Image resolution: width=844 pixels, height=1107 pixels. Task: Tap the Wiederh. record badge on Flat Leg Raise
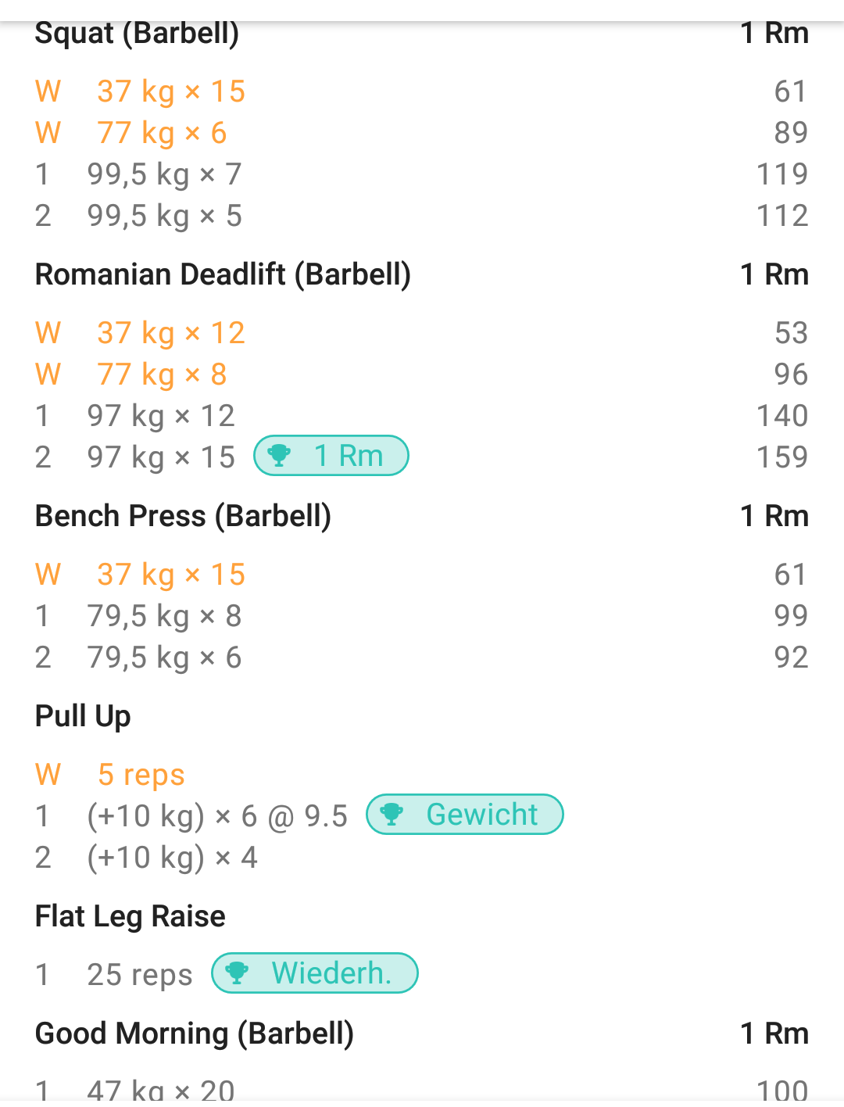pos(315,973)
